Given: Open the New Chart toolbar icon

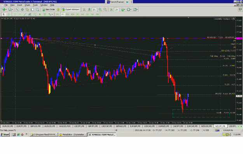Looking at the screenshot, I should pos(3,9).
